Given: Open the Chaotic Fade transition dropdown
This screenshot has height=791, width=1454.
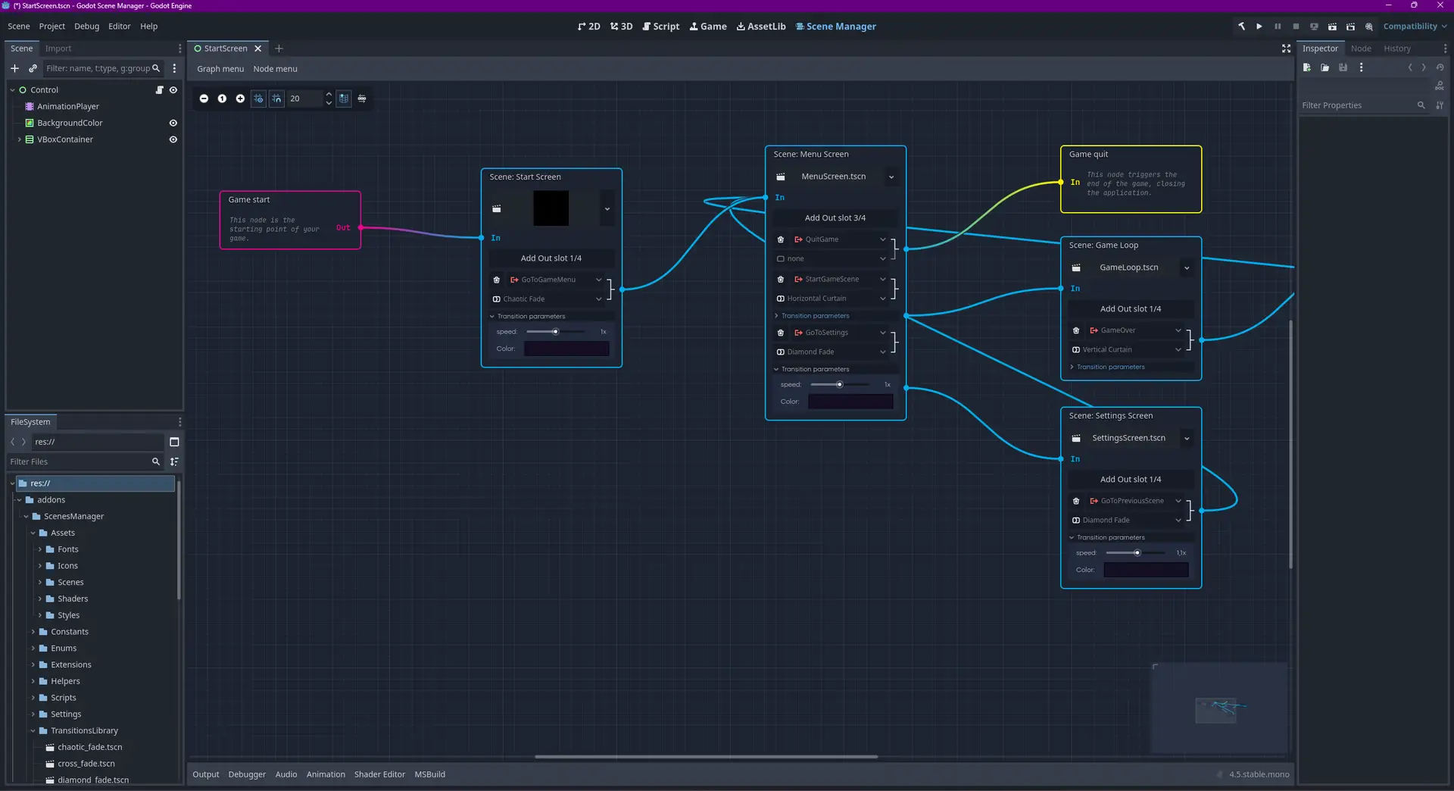Looking at the screenshot, I should pos(548,299).
